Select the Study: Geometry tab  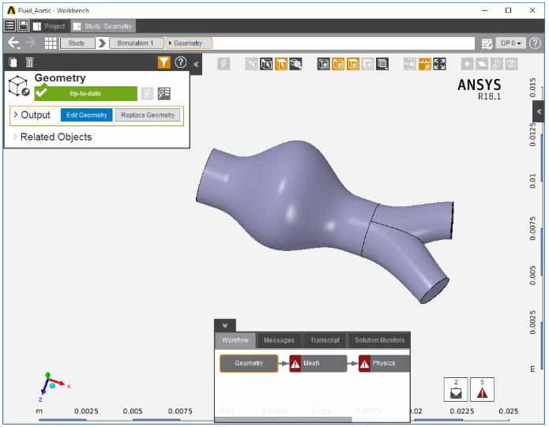tap(103, 26)
